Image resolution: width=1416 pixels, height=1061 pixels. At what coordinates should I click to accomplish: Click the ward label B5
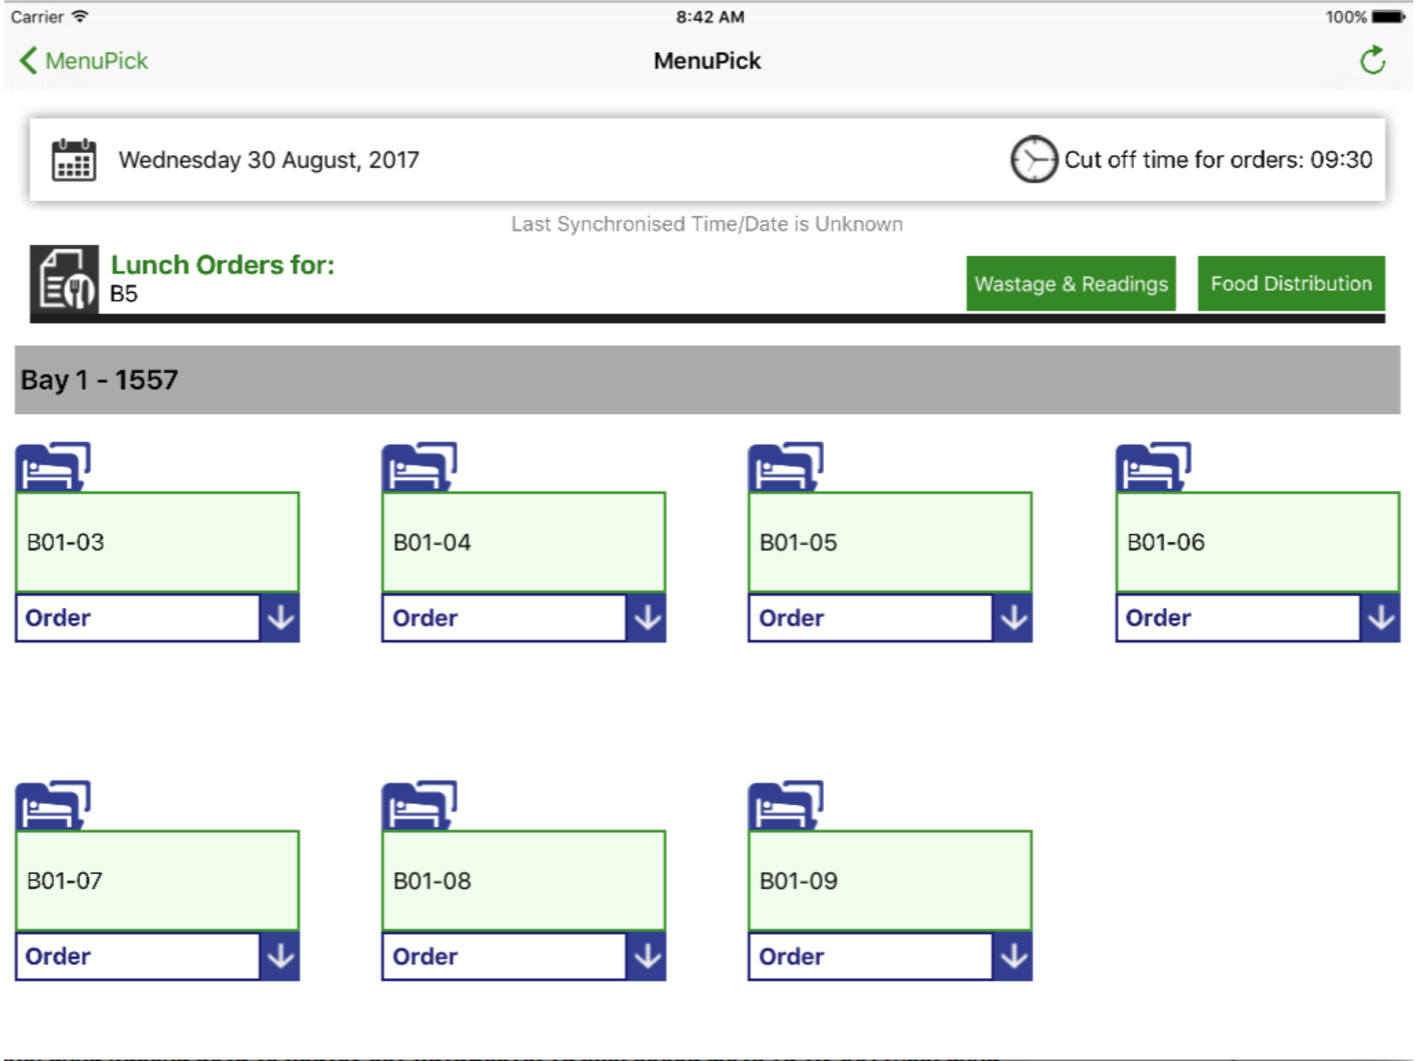pos(123,294)
